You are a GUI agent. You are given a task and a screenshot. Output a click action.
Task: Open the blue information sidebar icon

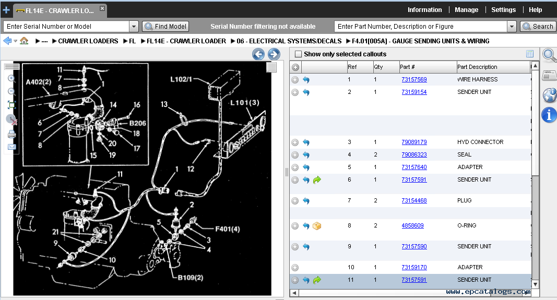click(x=549, y=115)
